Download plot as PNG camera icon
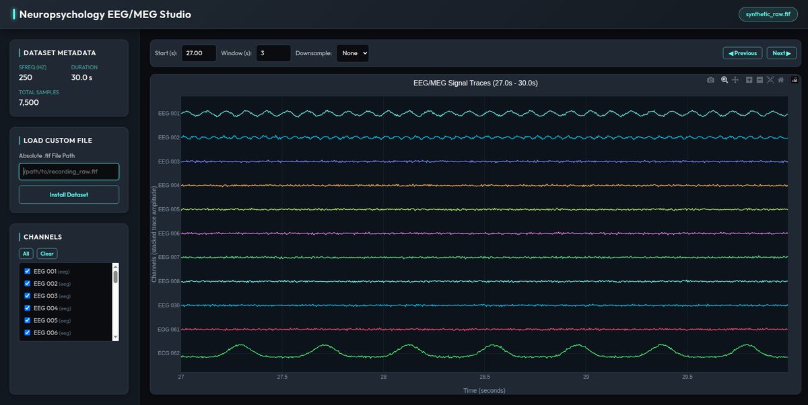Image resolution: width=808 pixels, height=405 pixels. 710,80
